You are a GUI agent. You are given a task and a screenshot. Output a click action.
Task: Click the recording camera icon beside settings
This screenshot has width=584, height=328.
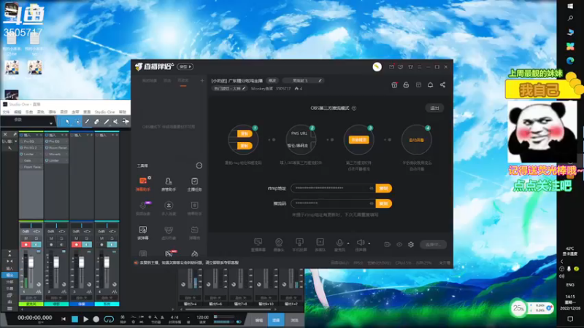point(388,244)
